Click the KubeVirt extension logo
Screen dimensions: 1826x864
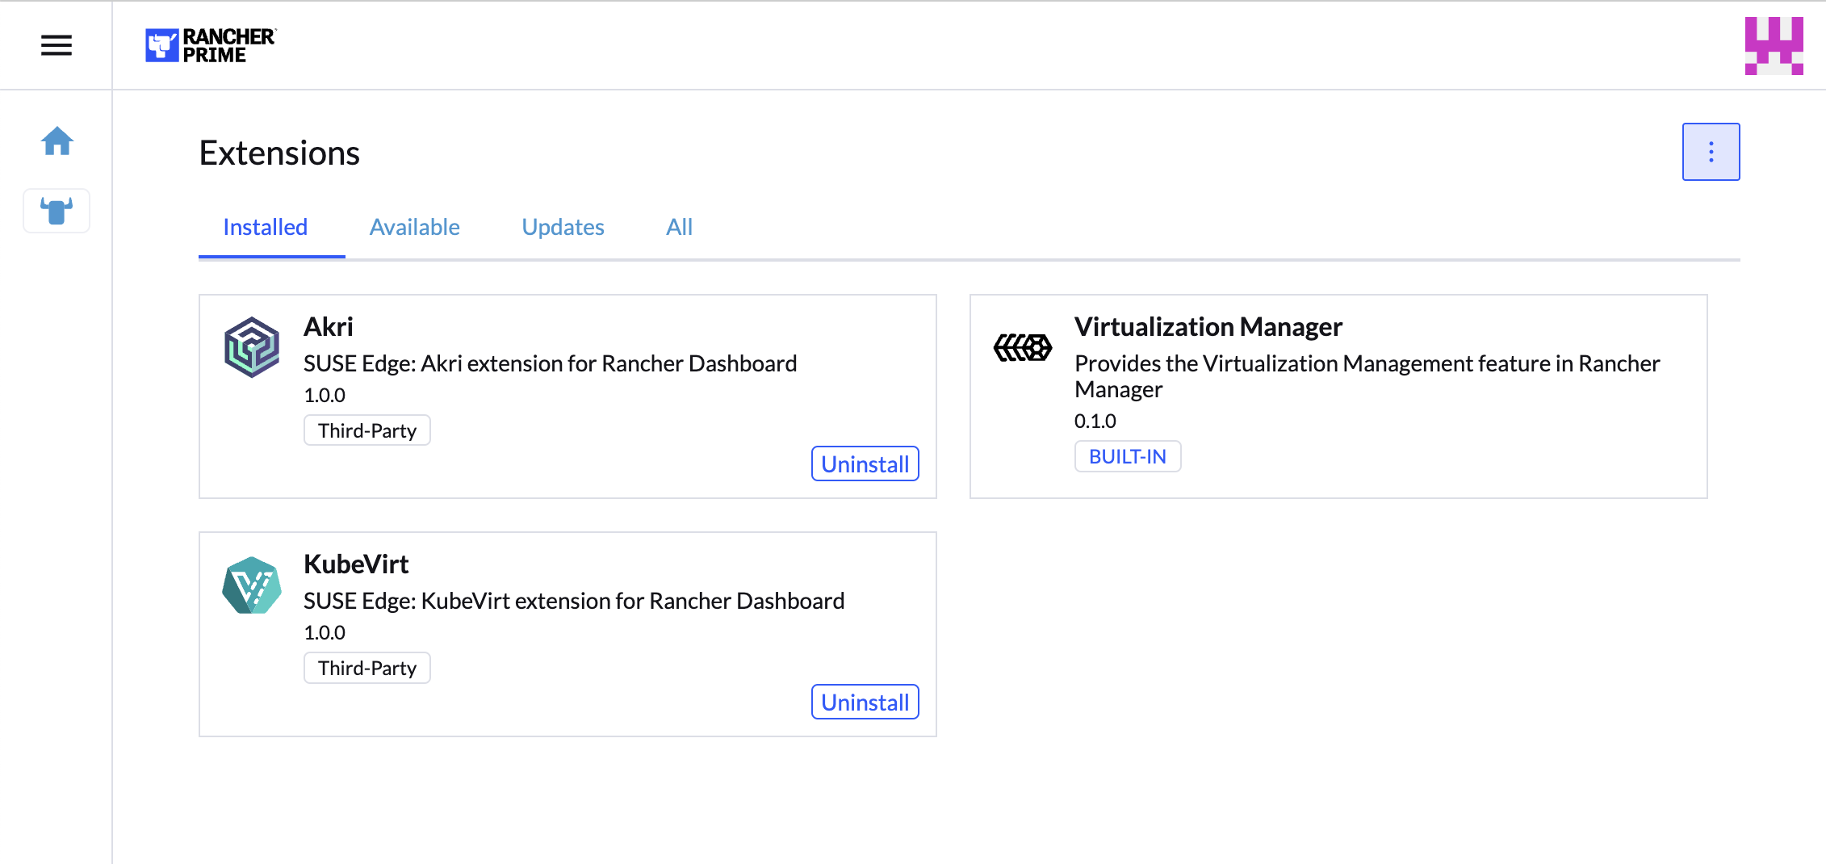tap(252, 585)
